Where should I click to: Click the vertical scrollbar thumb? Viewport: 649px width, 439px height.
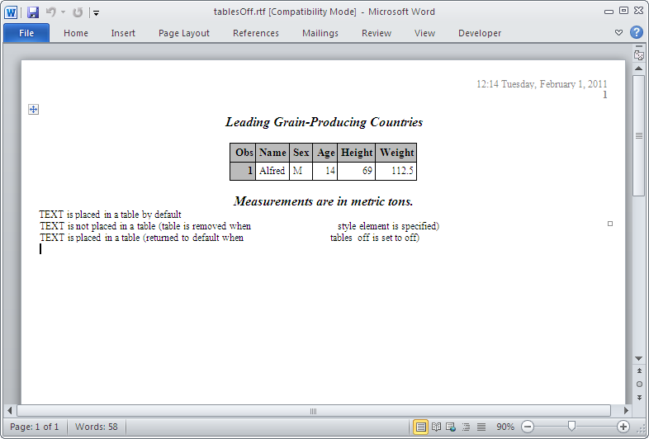click(x=638, y=135)
